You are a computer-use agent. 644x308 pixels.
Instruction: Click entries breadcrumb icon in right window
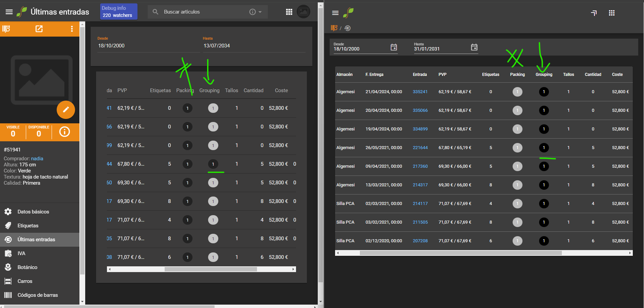348,28
